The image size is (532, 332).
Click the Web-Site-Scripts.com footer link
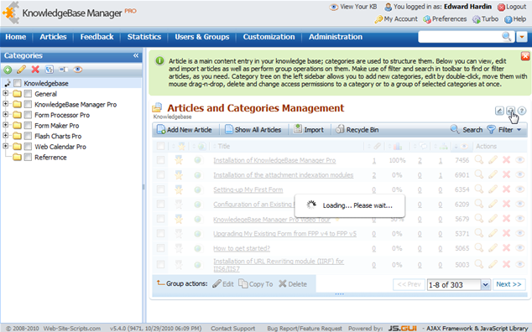72,329
